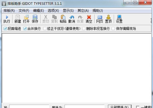Toggle 段首缩进 checkbox
The image size is (153, 108).
point(5,29)
